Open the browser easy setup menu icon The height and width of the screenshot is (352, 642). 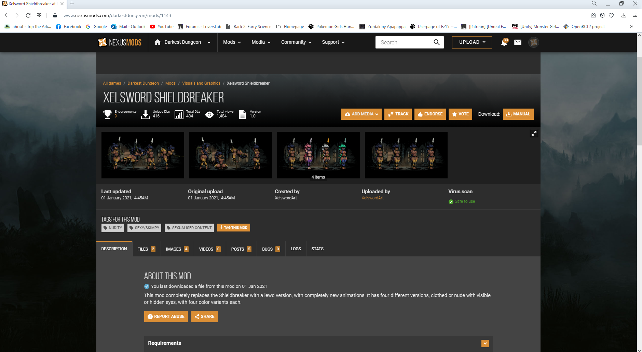pyautogui.click(x=635, y=15)
